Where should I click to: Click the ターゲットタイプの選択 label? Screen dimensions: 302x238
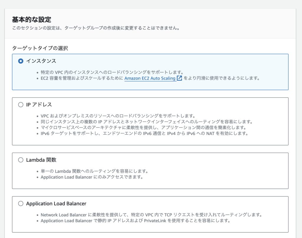point(40,48)
